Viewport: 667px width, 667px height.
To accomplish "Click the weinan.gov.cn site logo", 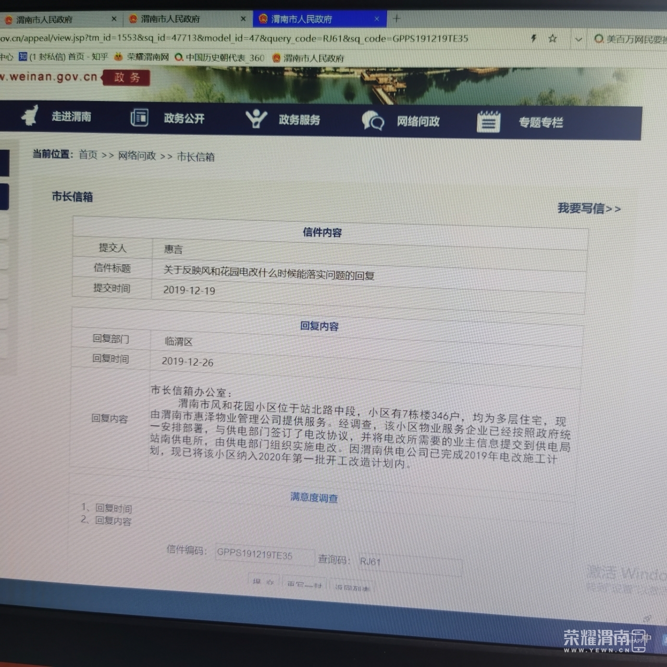I will [49, 77].
